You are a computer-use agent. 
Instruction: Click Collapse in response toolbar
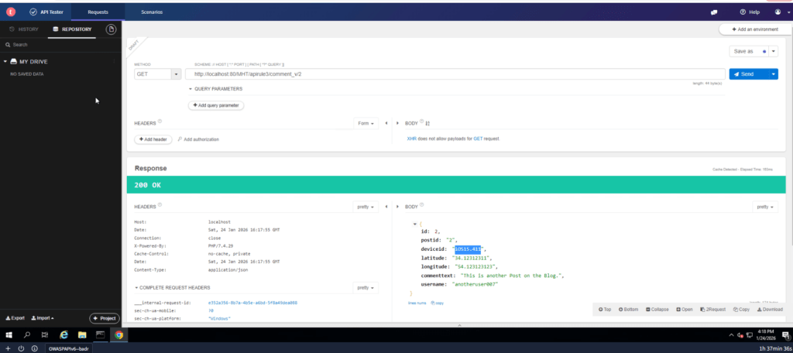[657, 310]
